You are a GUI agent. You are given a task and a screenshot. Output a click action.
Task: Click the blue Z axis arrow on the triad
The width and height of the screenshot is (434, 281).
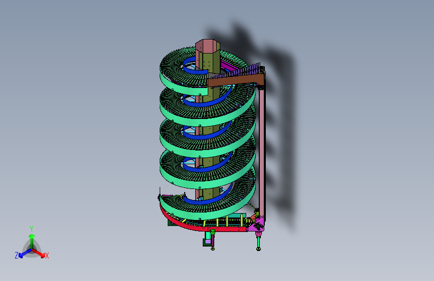(25, 253)
